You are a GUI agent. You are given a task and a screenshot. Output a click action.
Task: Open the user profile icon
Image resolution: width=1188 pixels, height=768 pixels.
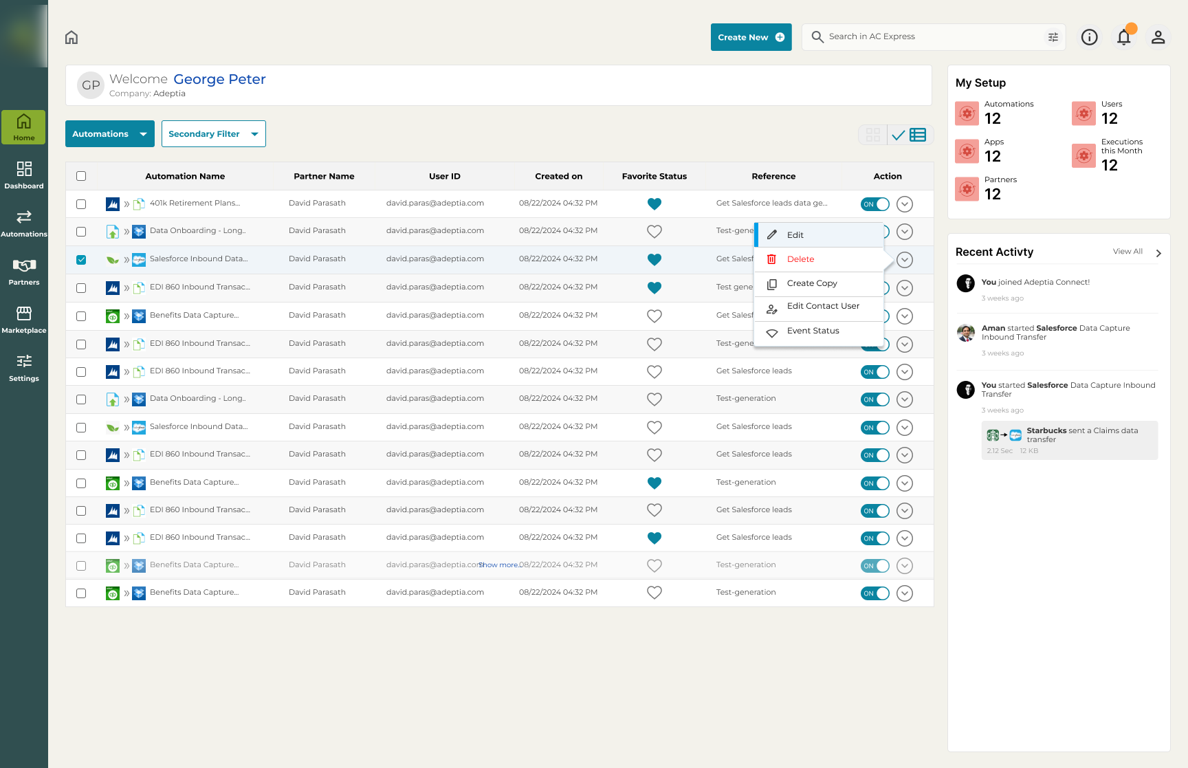pyautogui.click(x=1158, y=37)
